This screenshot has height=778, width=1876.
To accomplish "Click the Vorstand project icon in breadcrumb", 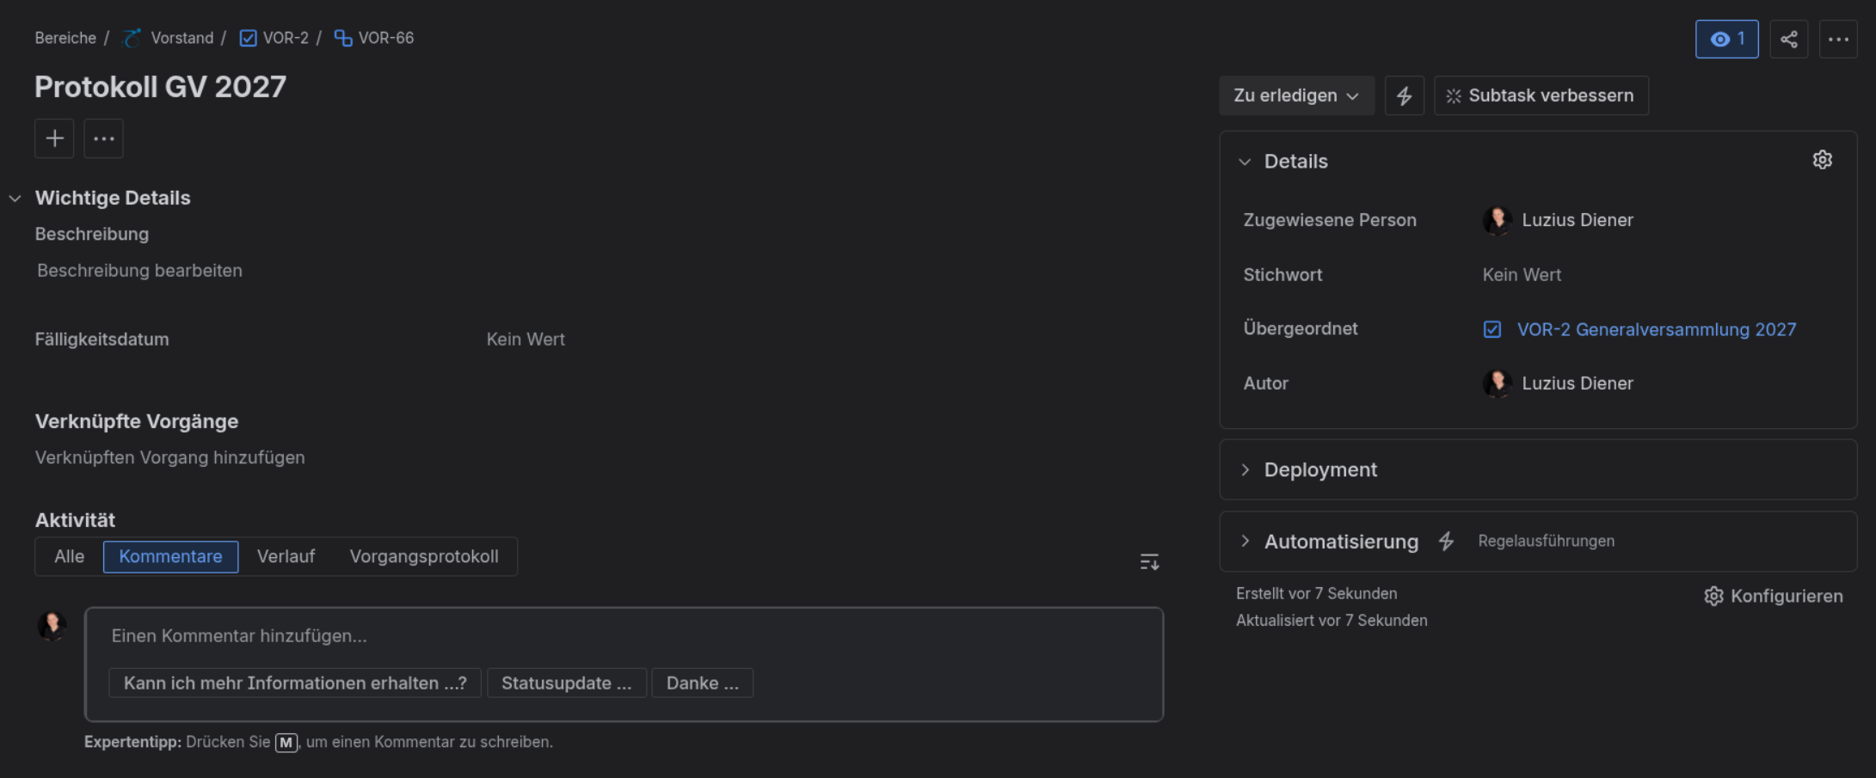I will point(132,38).
